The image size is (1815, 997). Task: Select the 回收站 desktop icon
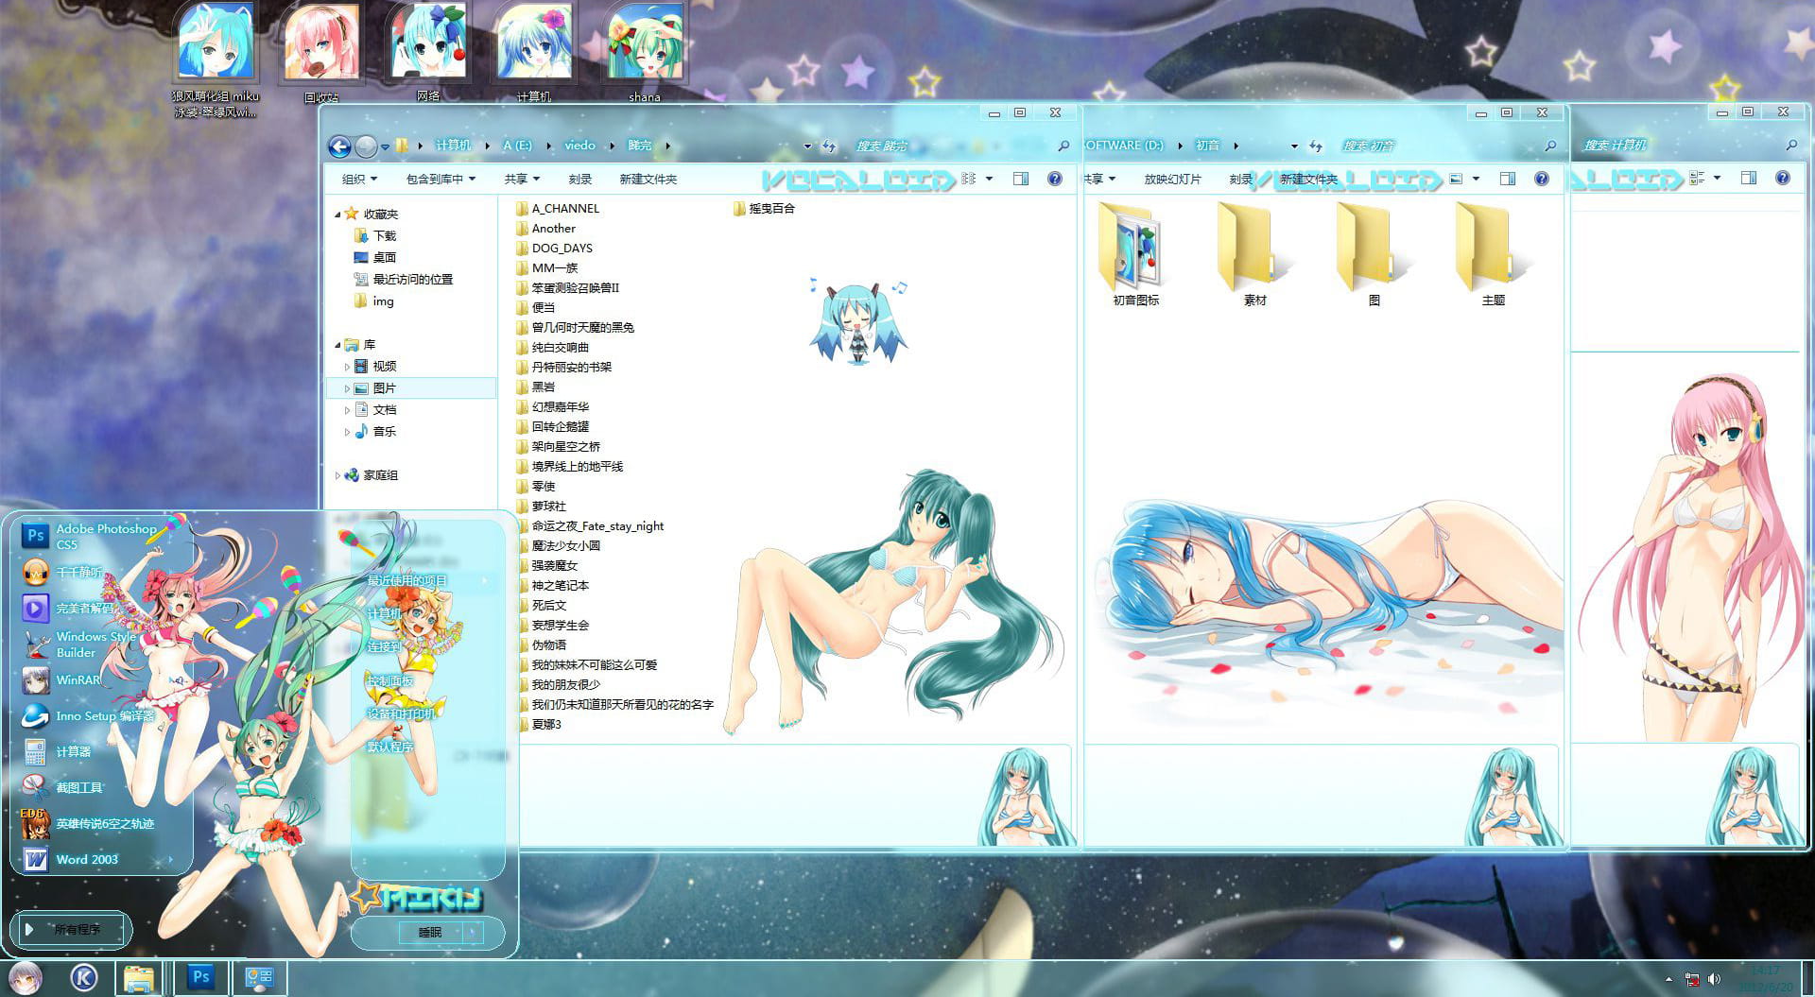tap(321, 43)
